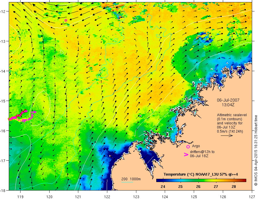Viewport: 258px width, 199px height.
Task: Click the 122 longitude axis label
Action: click(107, 197)
